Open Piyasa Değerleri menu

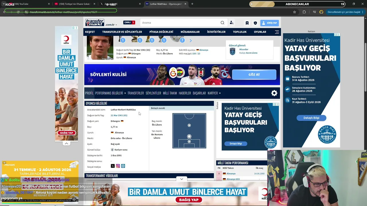pyautogui.click(x=161, y=32)
